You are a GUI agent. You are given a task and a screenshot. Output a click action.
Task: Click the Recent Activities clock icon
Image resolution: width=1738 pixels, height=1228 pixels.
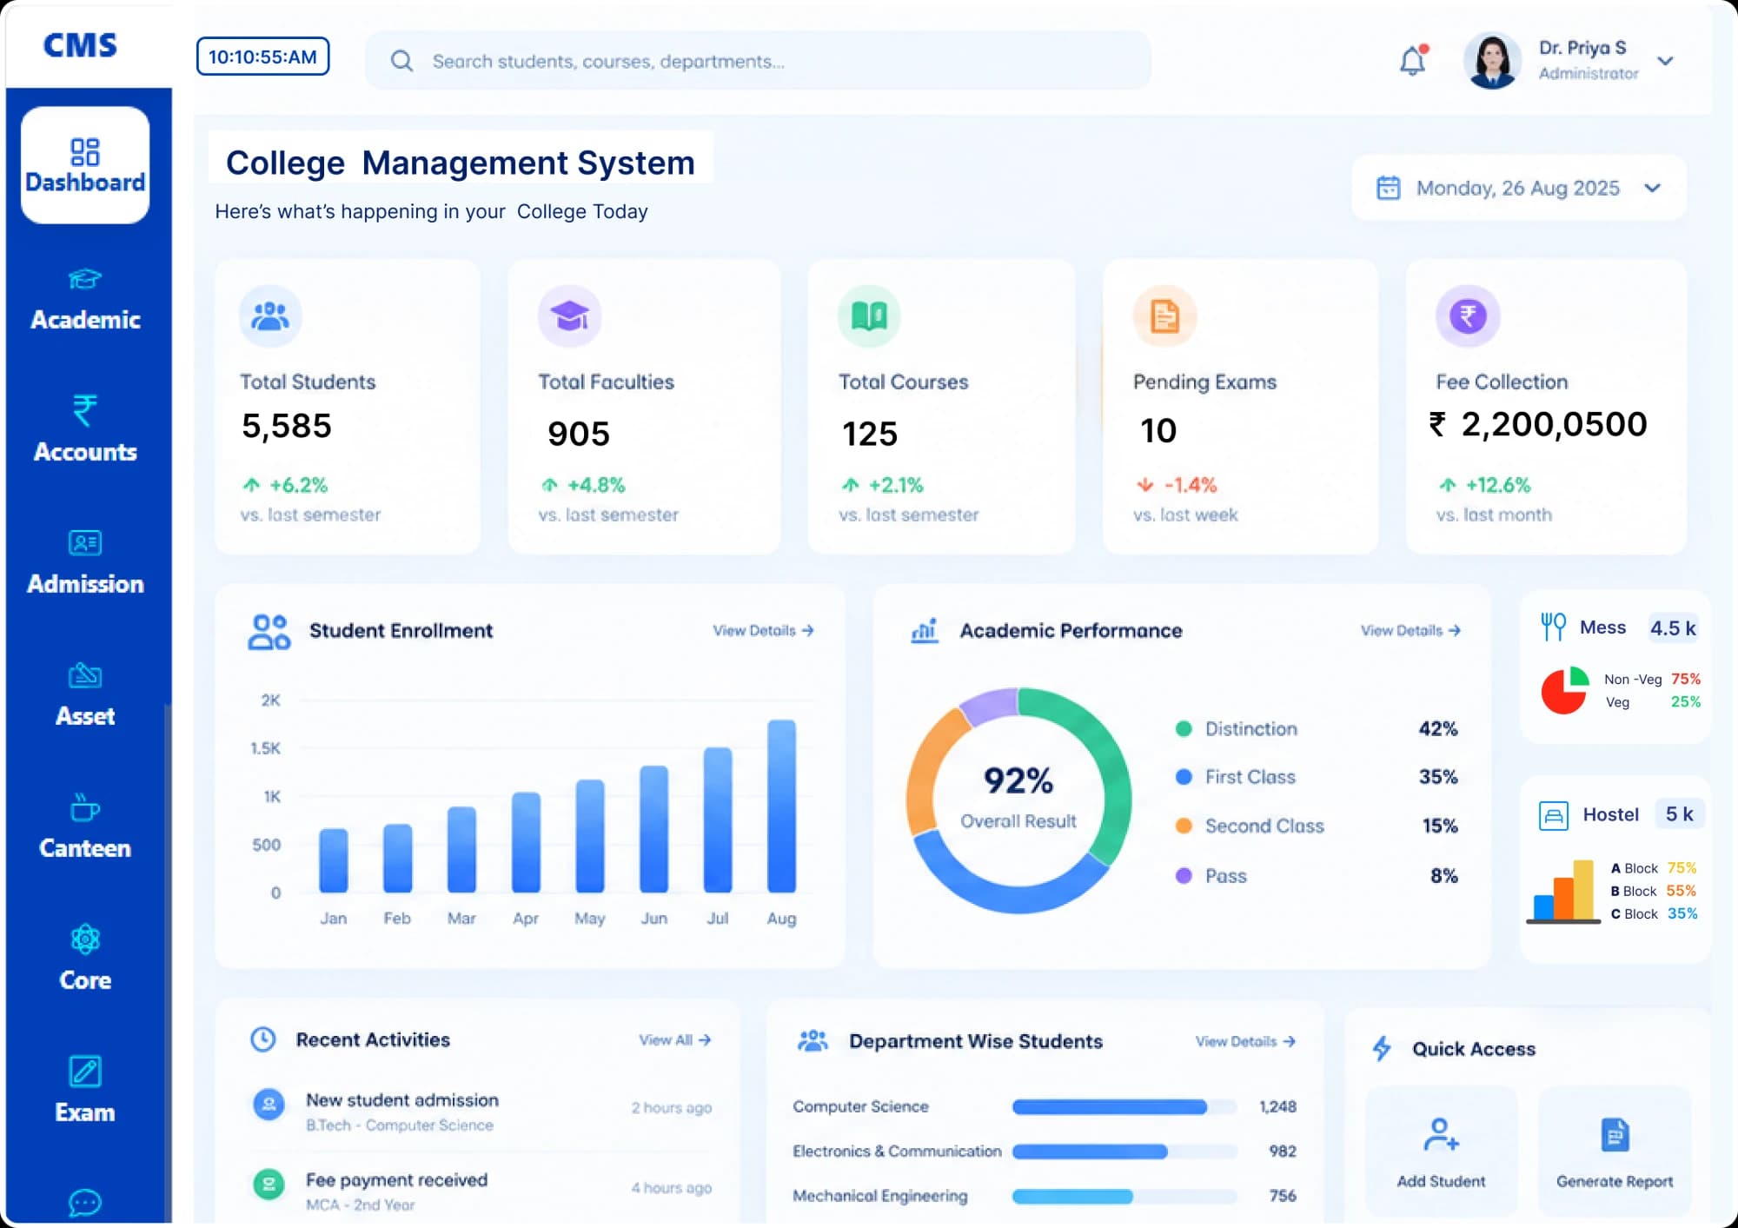coord(263,1039)
